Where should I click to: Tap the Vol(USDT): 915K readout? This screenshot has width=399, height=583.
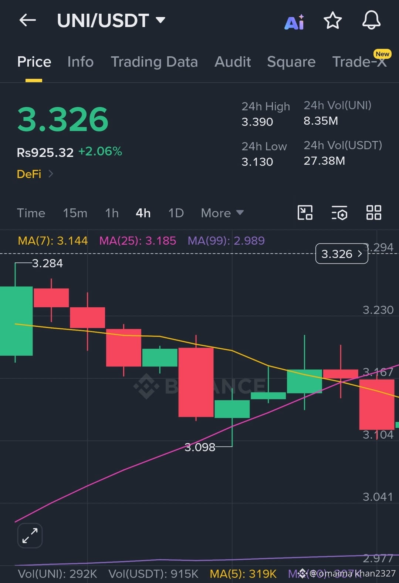tap(153, 574)
